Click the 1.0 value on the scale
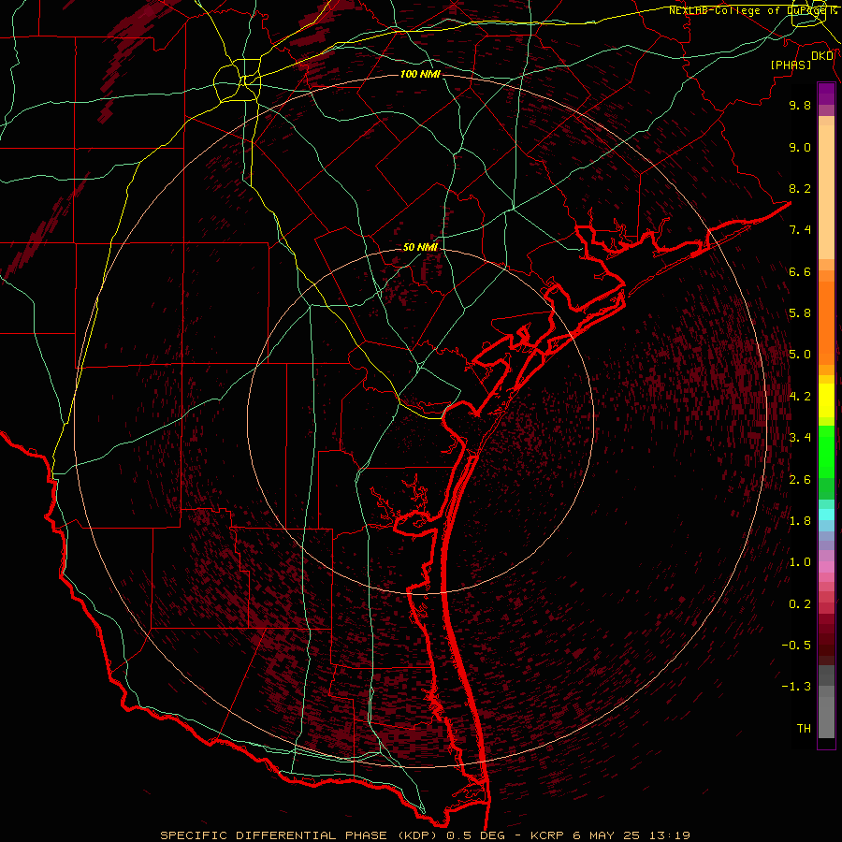Image resolution: width=842 pixels, height=842 pixels. [x=800, y=562]
